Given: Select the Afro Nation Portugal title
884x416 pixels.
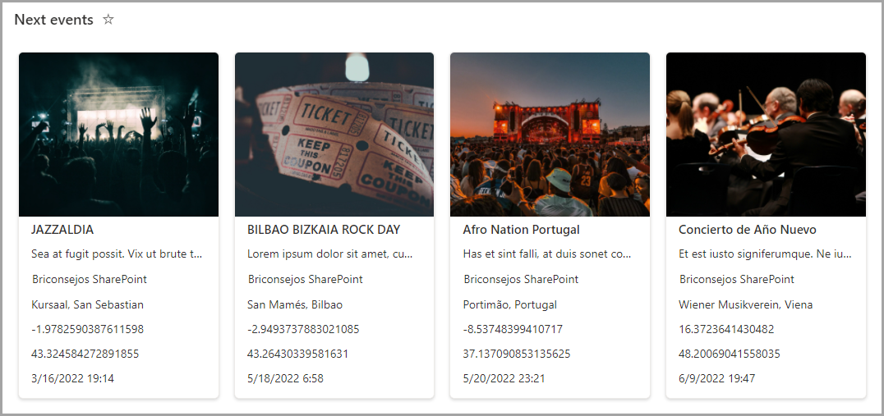Looking at the screenshot, I should click(521, 230).
